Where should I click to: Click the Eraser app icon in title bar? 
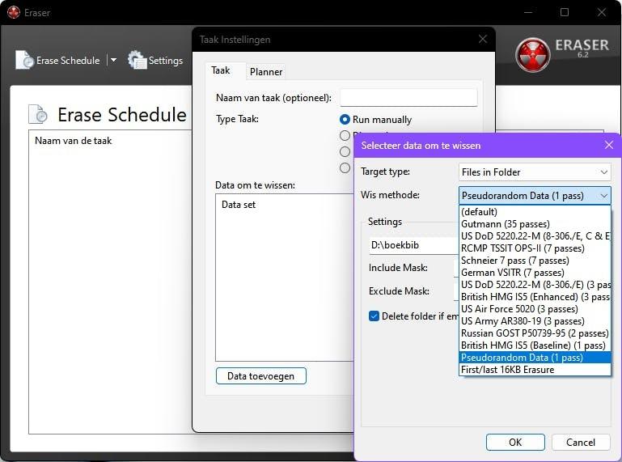[14, 12]
